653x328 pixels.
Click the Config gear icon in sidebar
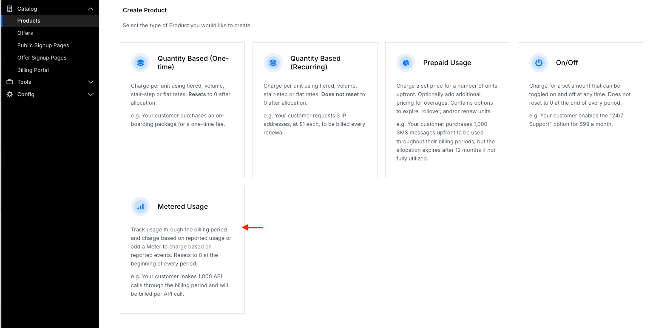pos(10,94)
